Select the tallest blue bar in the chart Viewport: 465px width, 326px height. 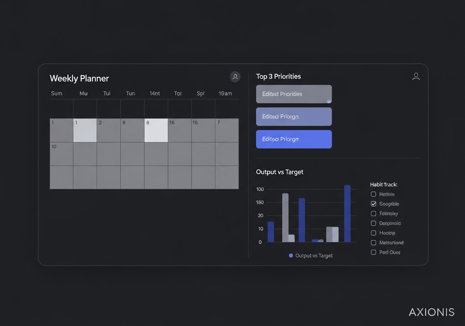click(x=347, y=213)
